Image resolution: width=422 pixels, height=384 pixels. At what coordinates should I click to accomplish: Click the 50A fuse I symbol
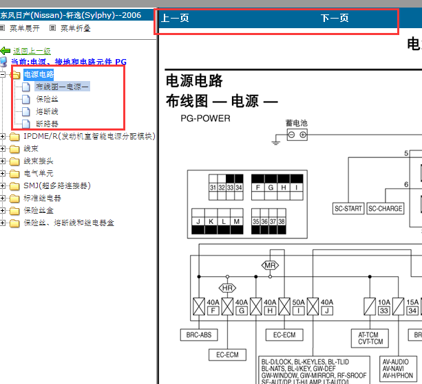[284, 306]
